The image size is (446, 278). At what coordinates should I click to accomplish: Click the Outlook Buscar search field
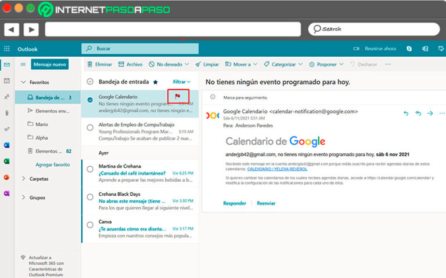tap(140, 49)
